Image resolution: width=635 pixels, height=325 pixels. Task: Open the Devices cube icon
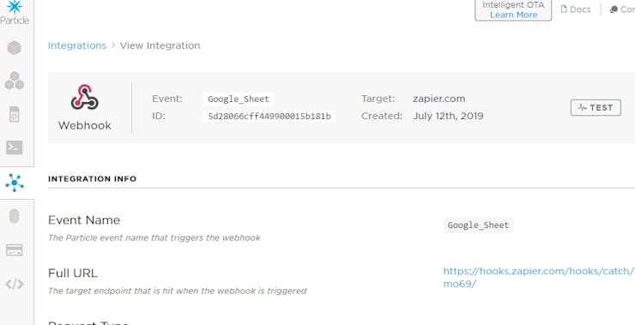pyautogui.click(x=15, y=48)
